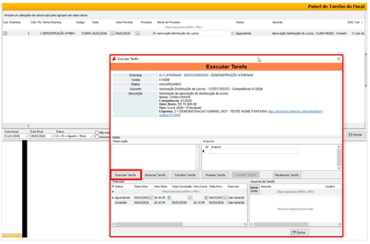Click the Executar Tarefa button
Screen dimensions: 370x244
126,174
